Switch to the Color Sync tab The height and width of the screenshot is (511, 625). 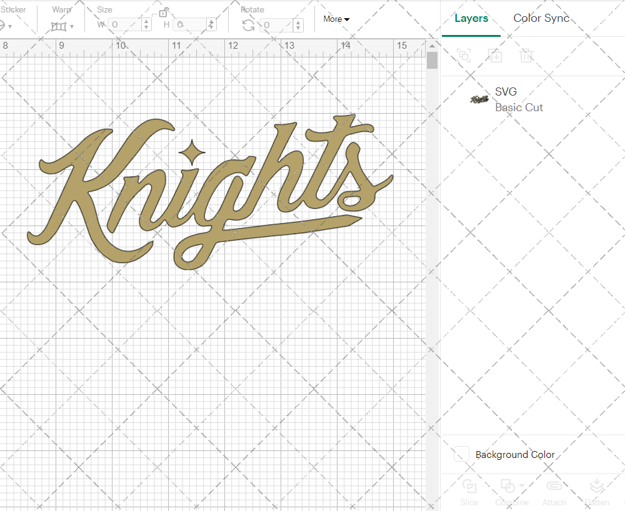click(x=541, y=18)
